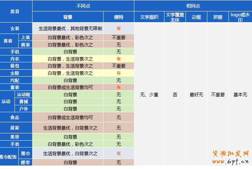Select the 最好无 border value cell

[196, 95]
